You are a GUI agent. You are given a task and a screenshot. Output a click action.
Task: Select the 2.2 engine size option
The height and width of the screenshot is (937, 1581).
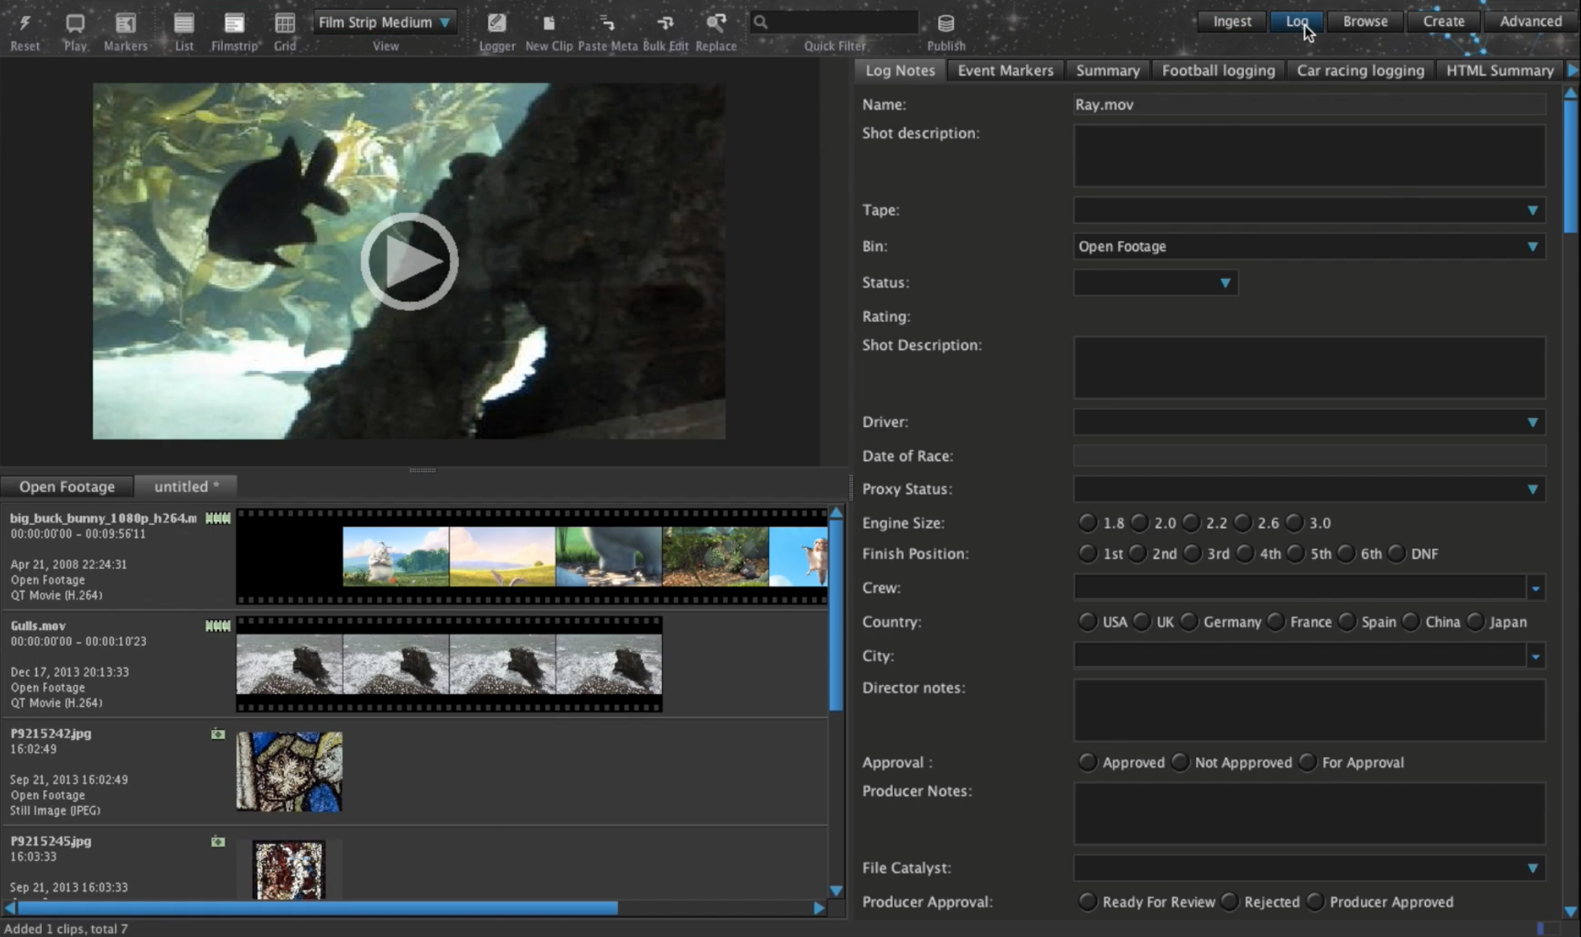click(x=1192, y=523)
